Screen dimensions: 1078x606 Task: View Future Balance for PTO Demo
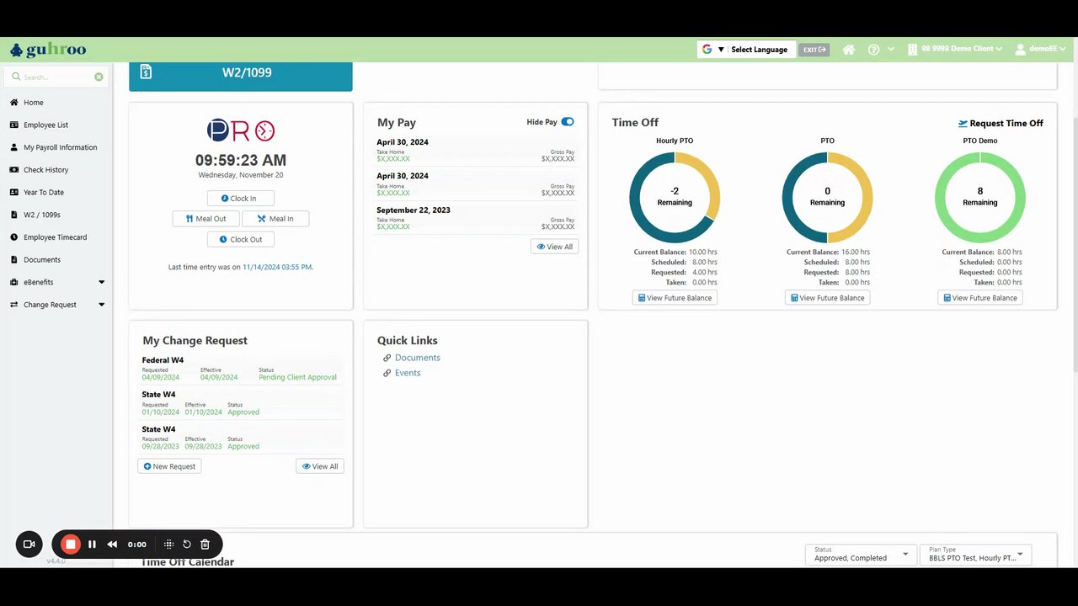[x=980, y=298]
